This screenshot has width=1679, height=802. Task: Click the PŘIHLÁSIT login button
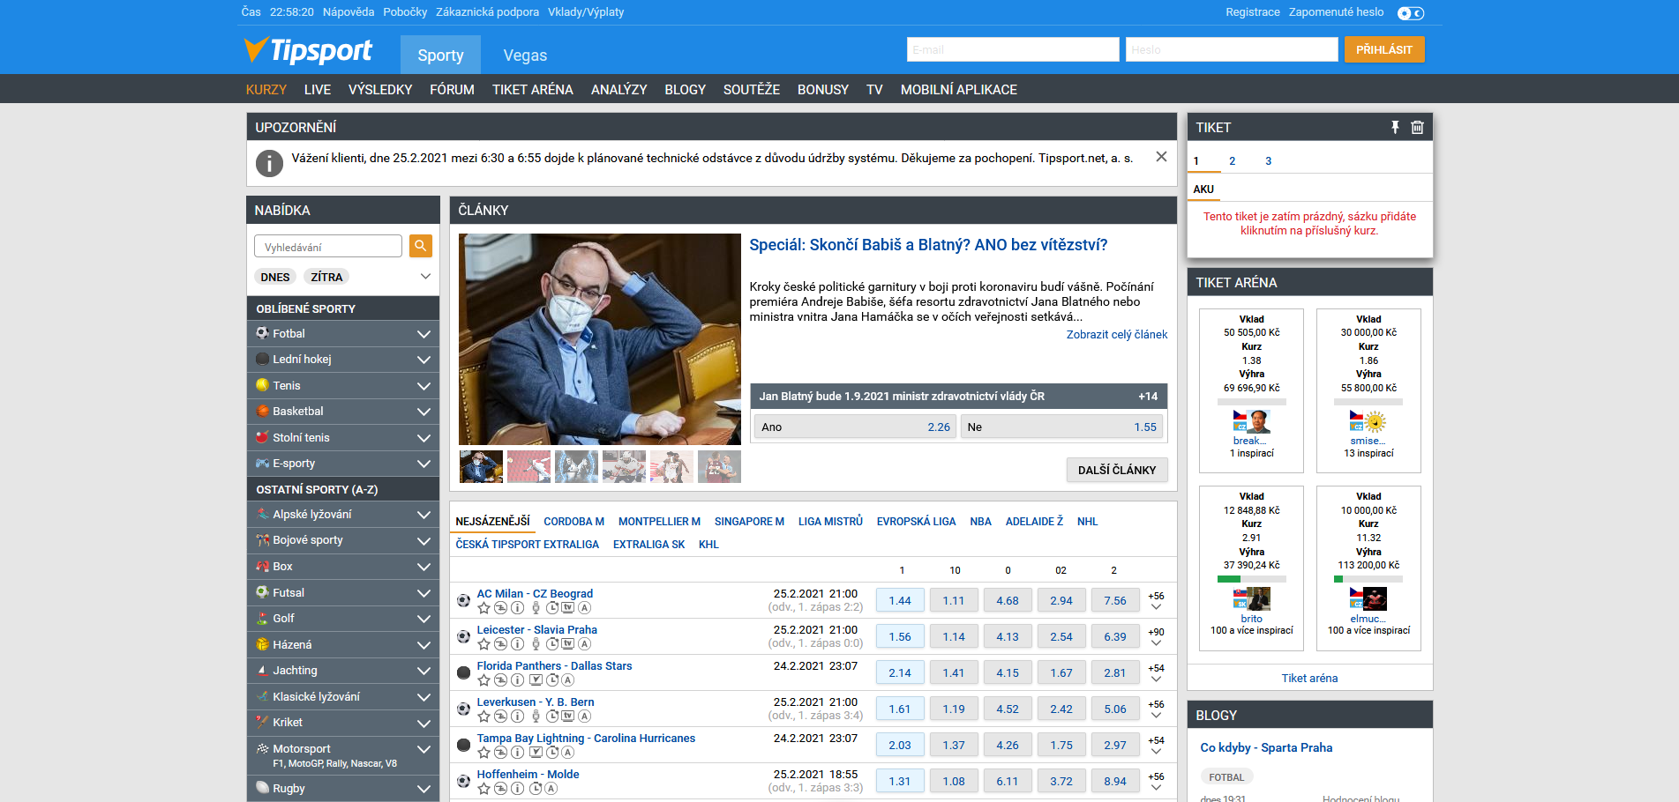coord(1383,49)
